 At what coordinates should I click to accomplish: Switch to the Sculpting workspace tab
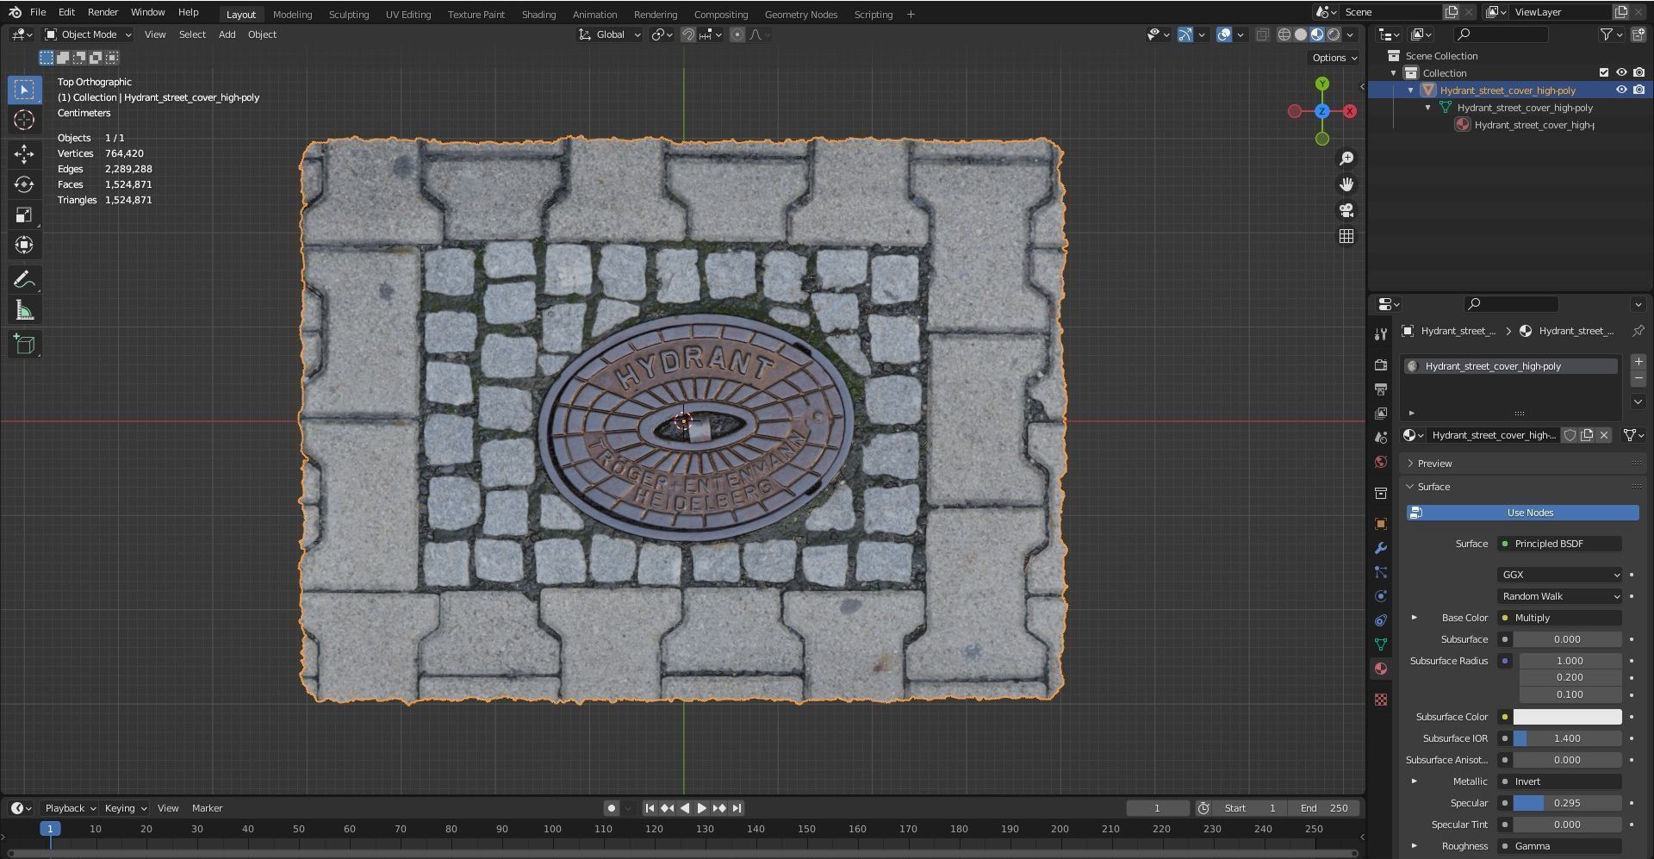349,15
